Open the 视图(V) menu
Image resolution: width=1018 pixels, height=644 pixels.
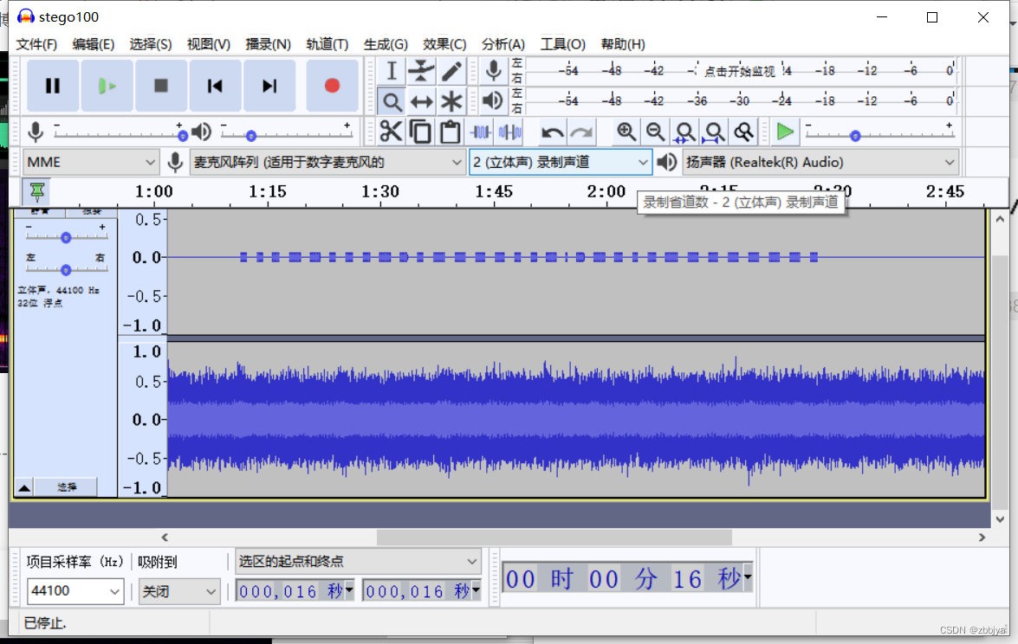point(209,44)
